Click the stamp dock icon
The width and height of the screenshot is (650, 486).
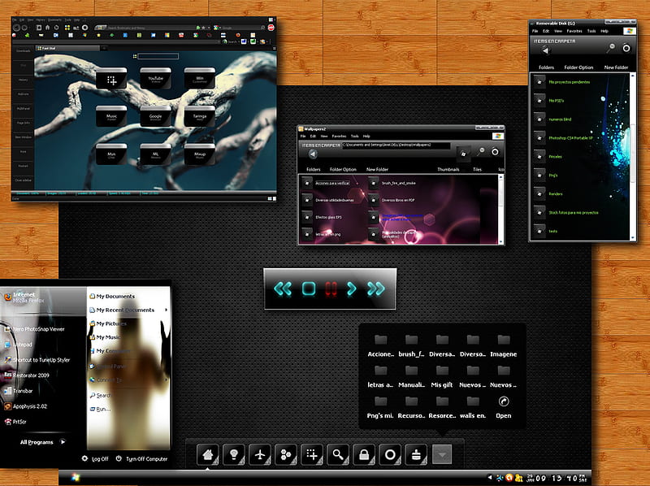[416, 455]
